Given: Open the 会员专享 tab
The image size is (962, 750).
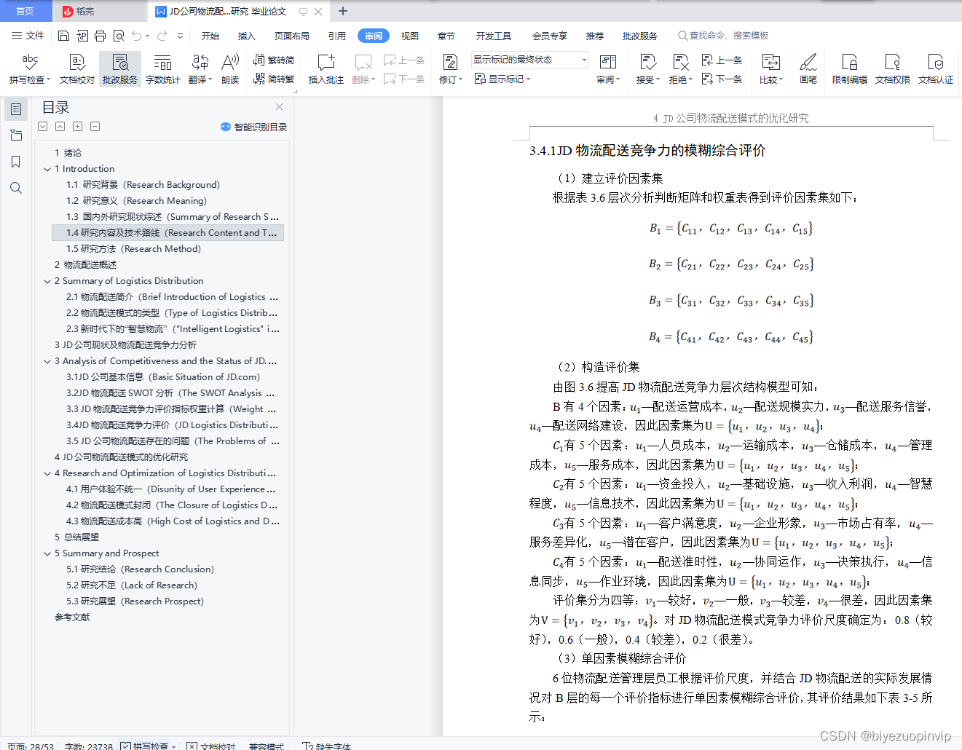Looking at the screenshot, I should point(550,36).
